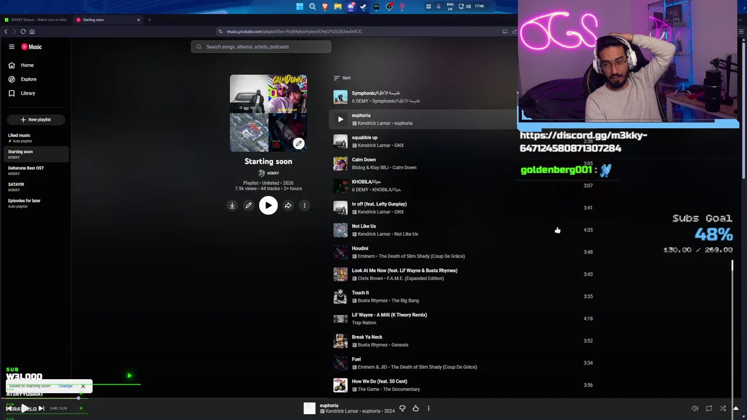Edit the playlist cover using pencil icon

[298, 143]
